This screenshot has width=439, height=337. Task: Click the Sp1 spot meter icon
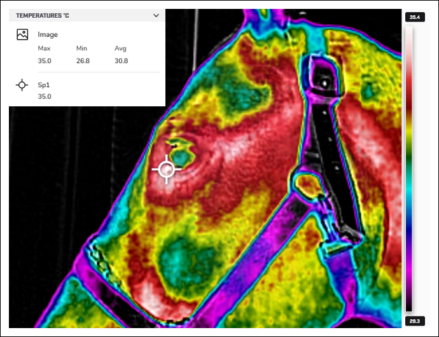coord(22,85)
